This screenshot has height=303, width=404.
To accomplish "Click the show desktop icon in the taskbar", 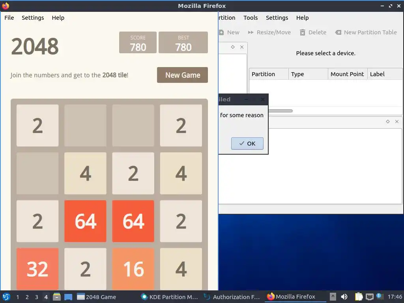I will [68, 297].
